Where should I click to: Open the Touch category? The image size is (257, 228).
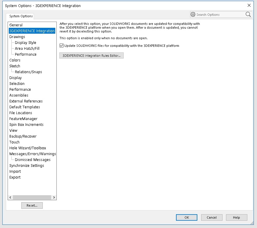tap(14, 142)
